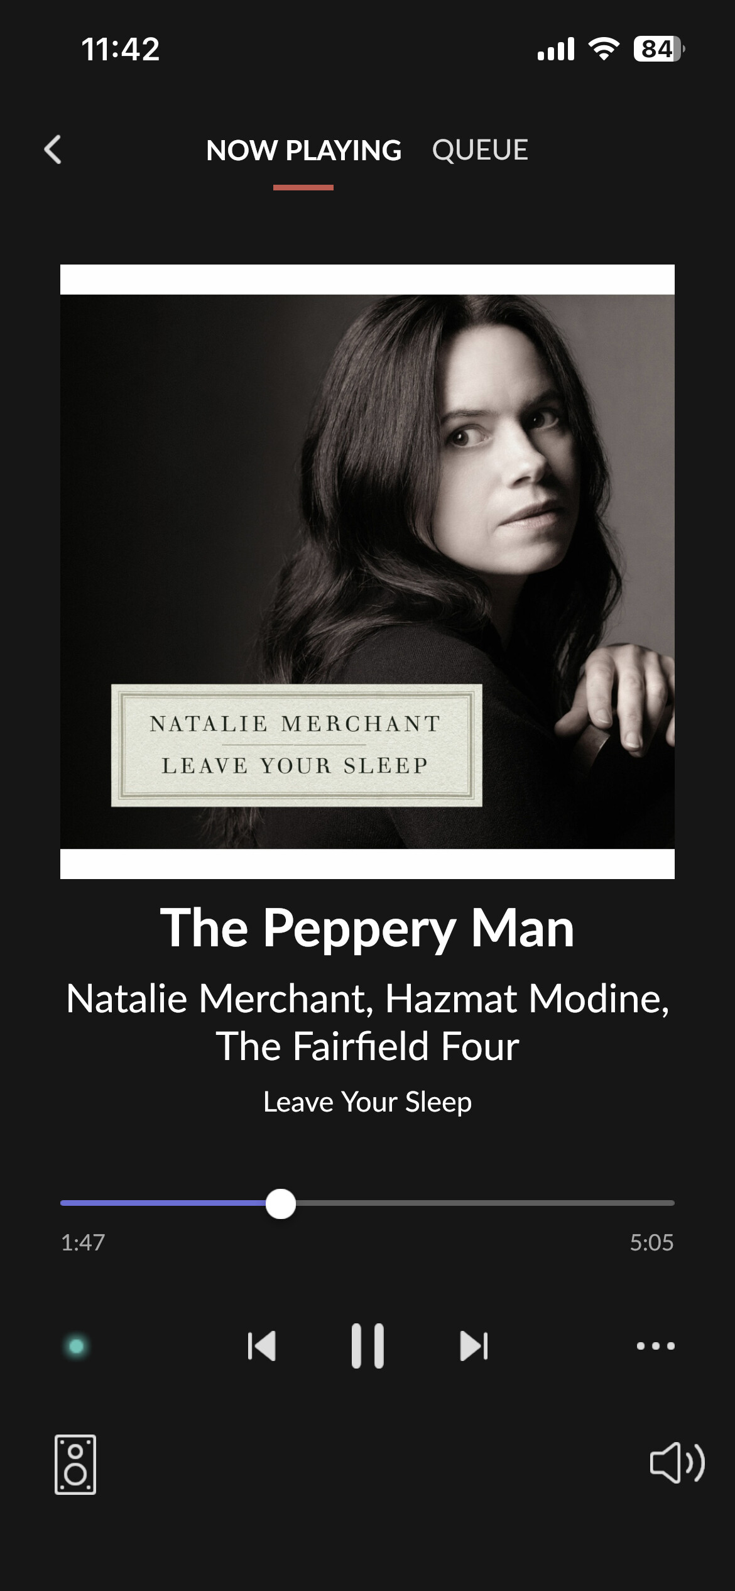The width and height of the screenshot is (735, 1591).
Task: Open the speaker output selector icon
Action: point(75,1464)
